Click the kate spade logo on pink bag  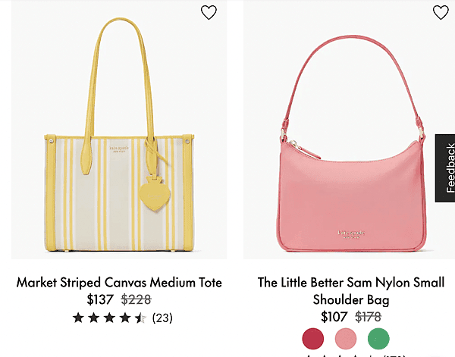[x=351, y=234]
